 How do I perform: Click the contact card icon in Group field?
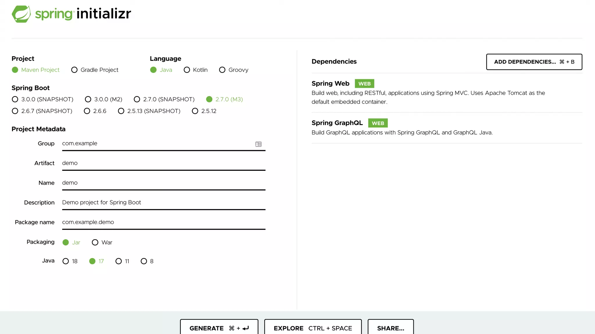pos(258,144)
